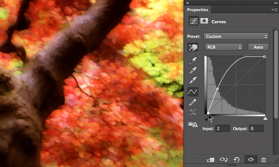
Task: Click the white point slider triangle
Action: pos(266,119)
